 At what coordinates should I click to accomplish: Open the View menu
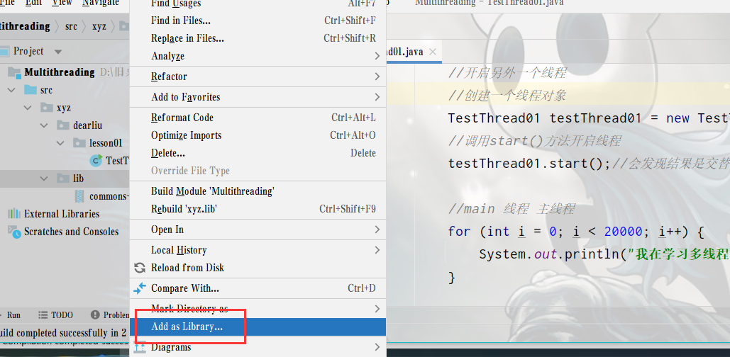pyautogui.click(x=62, y=4)
